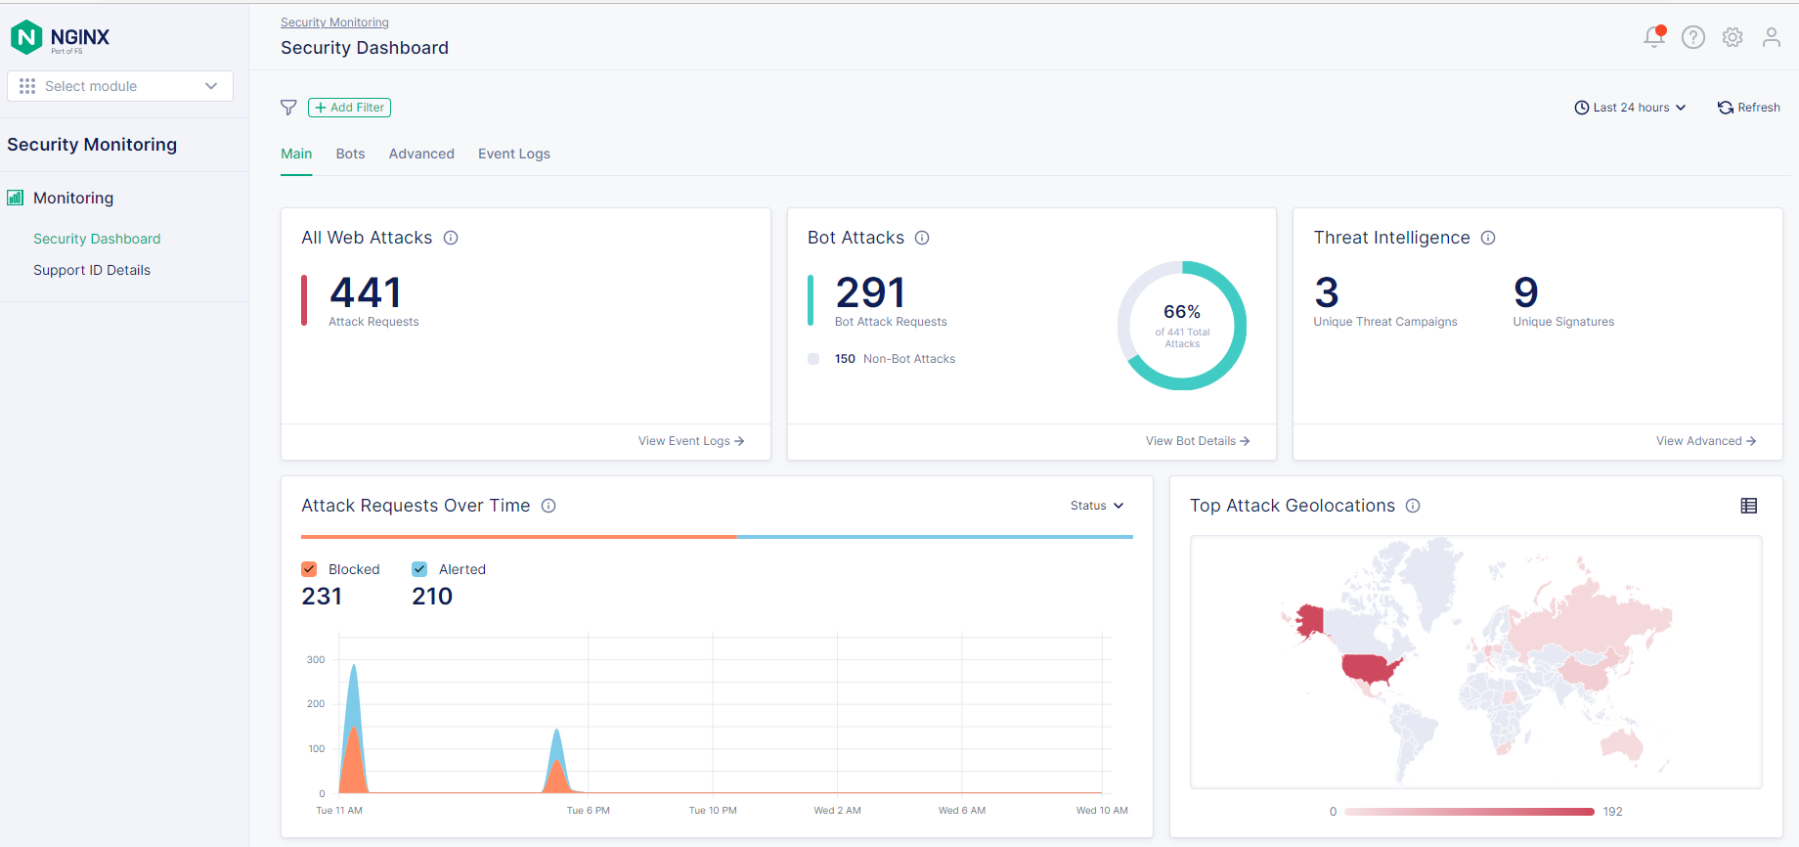Click the help question mark icon
This screenshot has height=847, width=1799.
click(1692, 37)
